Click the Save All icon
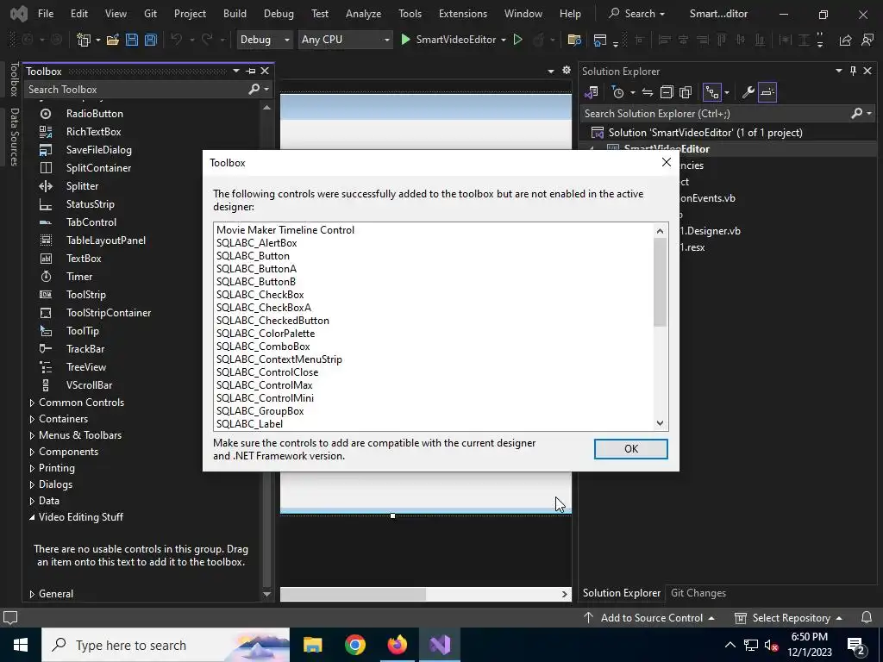883x662 pixels. point(150,40)
